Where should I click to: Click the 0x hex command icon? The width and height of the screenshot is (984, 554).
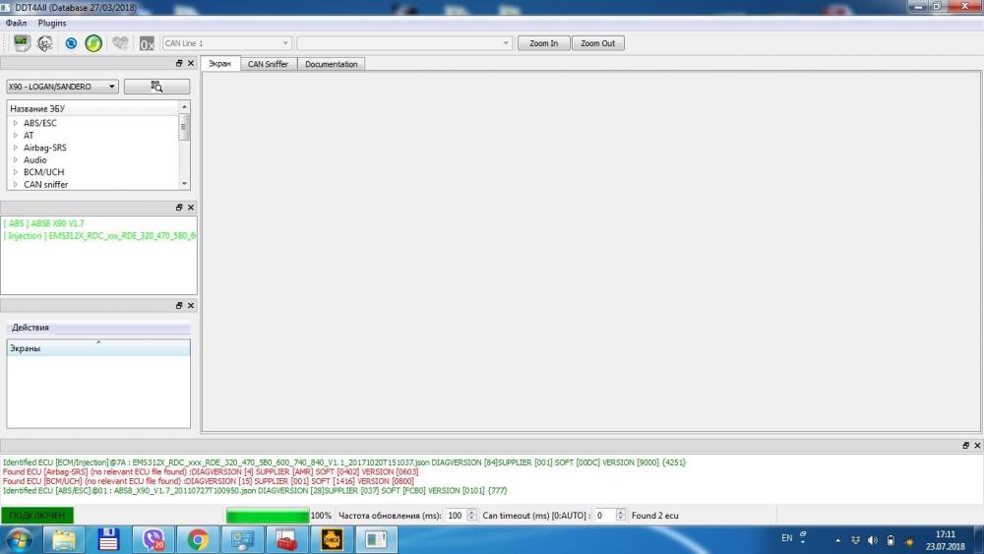tap(147, 44)
